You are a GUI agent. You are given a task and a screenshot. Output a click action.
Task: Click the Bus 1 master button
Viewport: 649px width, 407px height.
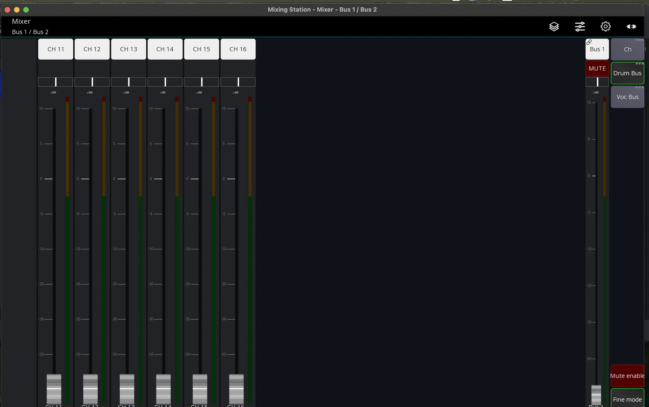(597, 50)
